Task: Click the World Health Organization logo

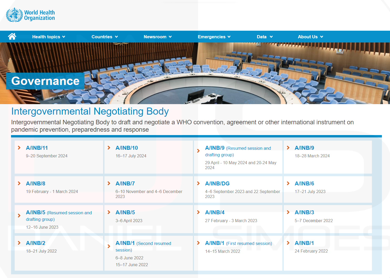Action: point(30,15)
